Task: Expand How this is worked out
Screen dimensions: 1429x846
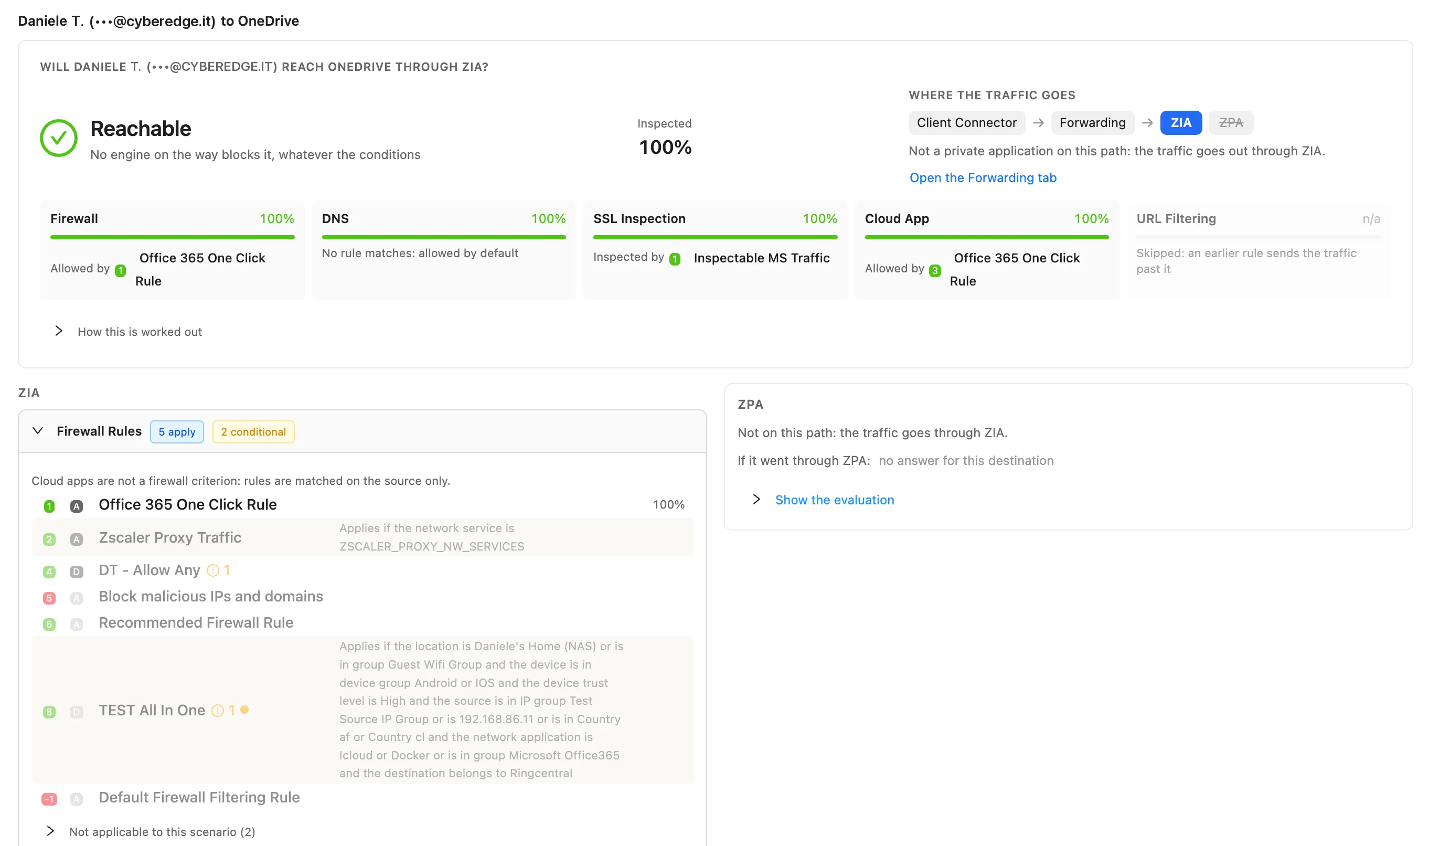Action: click(x=59, y=331)
